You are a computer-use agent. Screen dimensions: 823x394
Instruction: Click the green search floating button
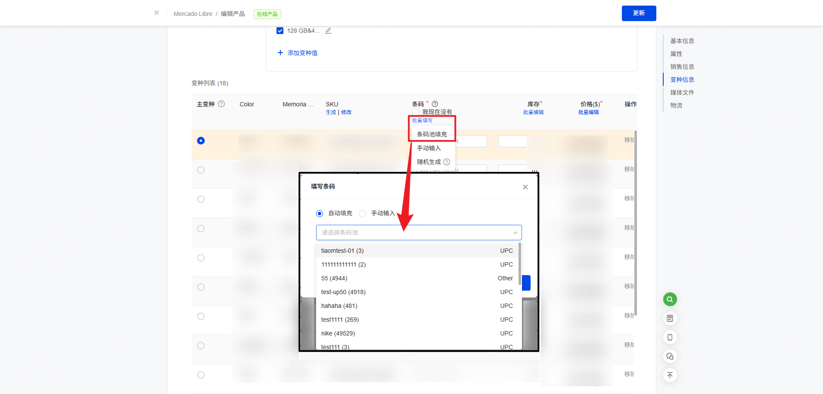coord(670,299)
